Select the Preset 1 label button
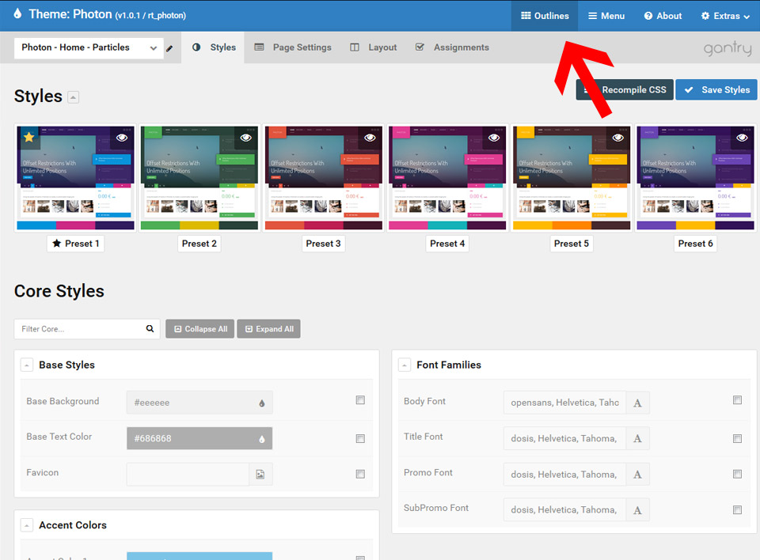Image resolution: width=760 pixels, height=560 pixels. pos(76,244)
